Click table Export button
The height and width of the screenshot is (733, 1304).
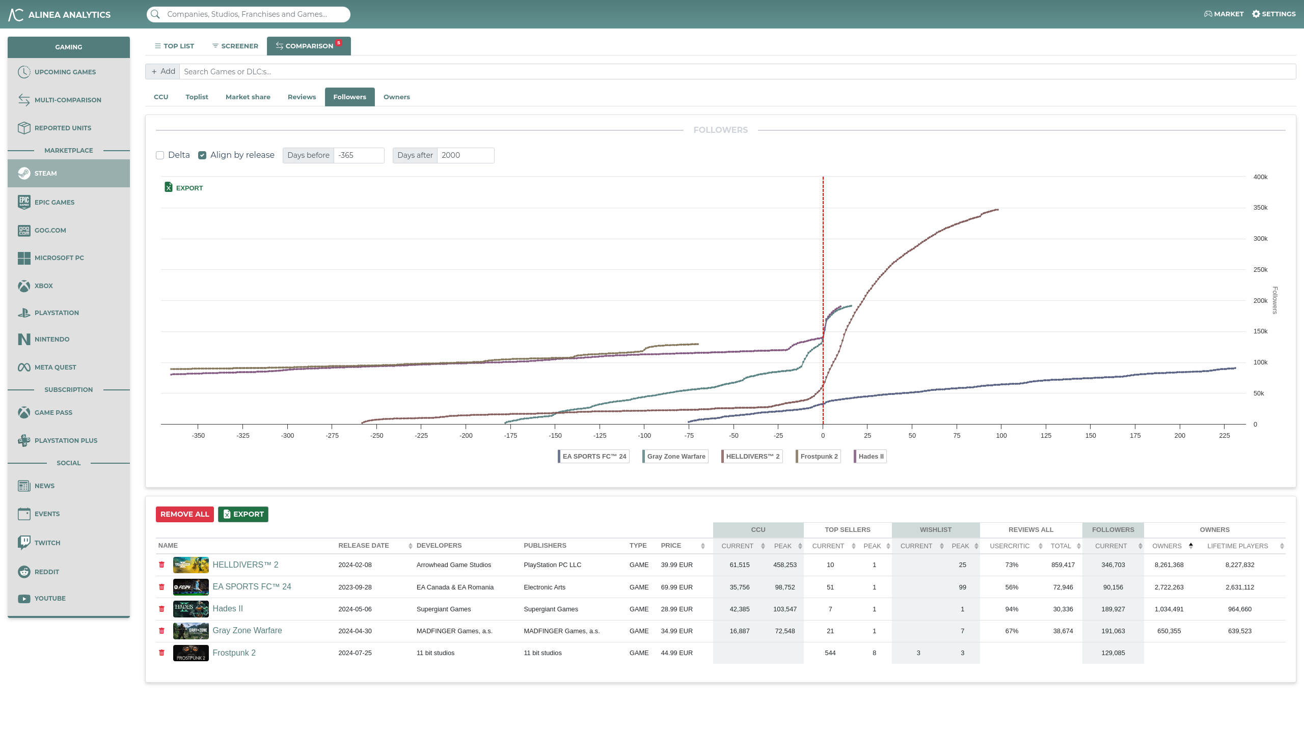[x=243, y=514]
